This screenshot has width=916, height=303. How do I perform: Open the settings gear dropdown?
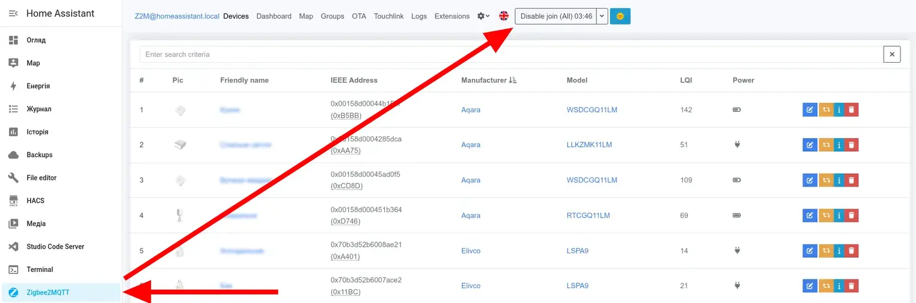(x=483, y=16)
